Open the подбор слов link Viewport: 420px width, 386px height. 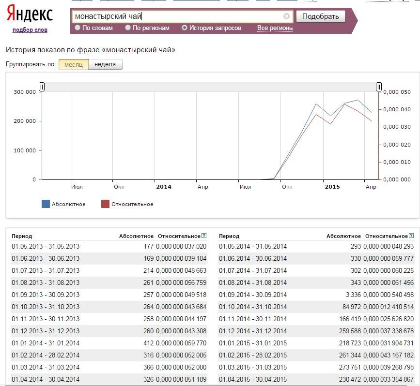pyautogui.click(x=30, y=30)
